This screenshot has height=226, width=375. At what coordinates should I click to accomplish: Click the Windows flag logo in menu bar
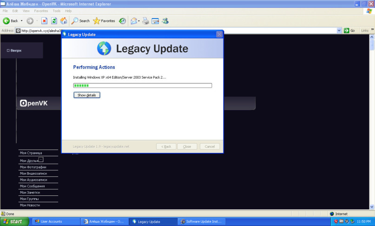click(369, 11)
